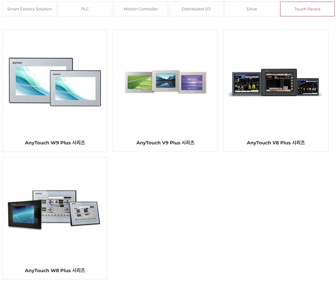Go to the Drive tab
The width and height of the screenshot is (336, 282).
(x=252, y=9)
